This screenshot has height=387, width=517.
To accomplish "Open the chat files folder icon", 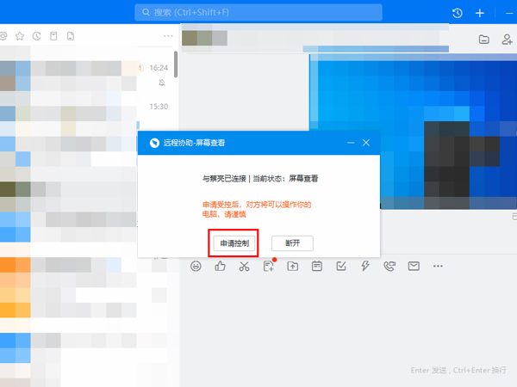I will point(484,39).
